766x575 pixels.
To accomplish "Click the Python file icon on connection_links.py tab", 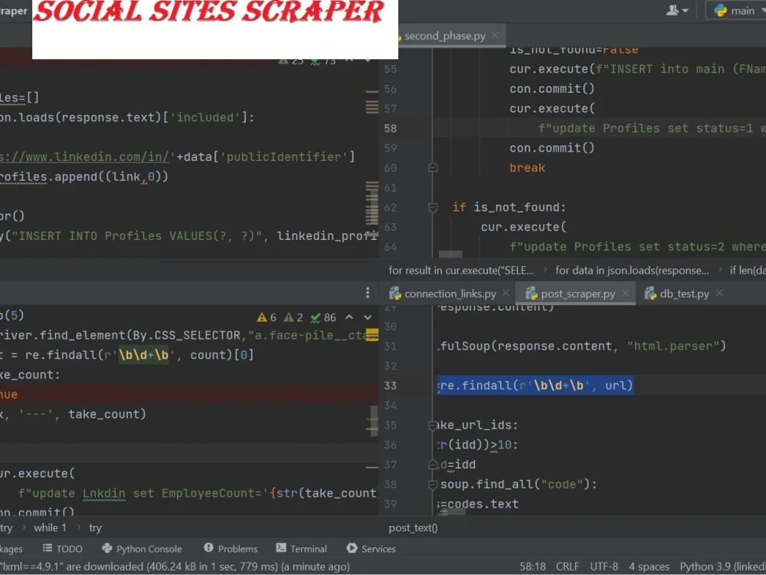I will point(394,294).
